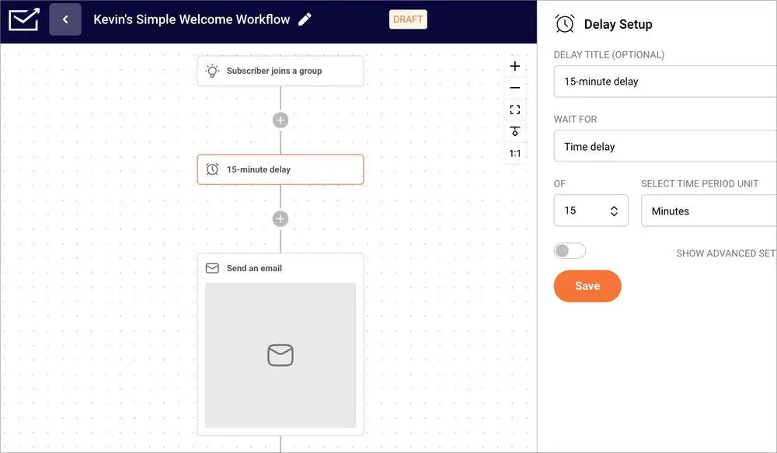Reset canvas zoom to 1:1

[515, 154]
